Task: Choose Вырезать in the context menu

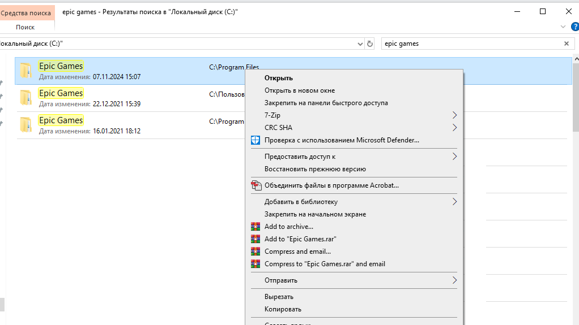Action: point(279,297)
